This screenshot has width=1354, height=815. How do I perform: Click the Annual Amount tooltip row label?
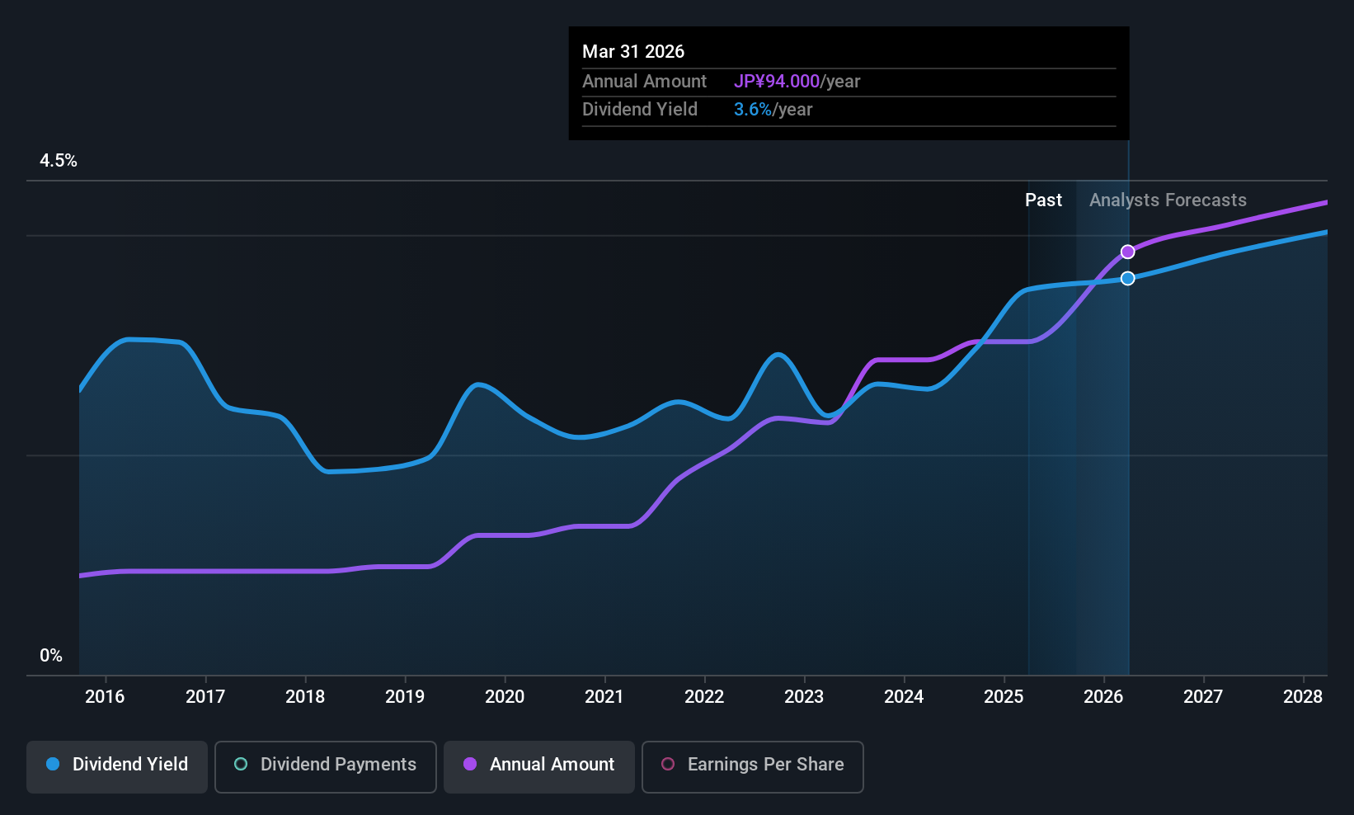pos(644,82)
